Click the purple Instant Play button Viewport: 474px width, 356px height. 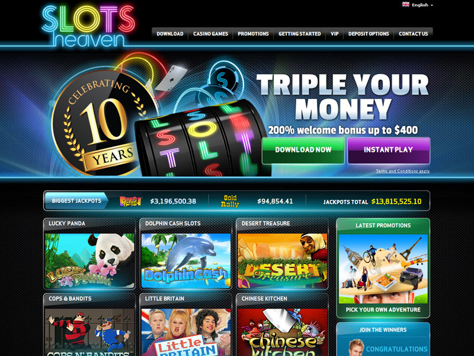(x=389, y=151)
